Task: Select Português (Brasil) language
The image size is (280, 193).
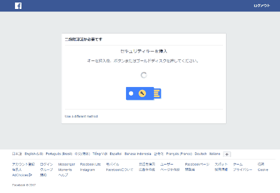Action: pos(59,153)
